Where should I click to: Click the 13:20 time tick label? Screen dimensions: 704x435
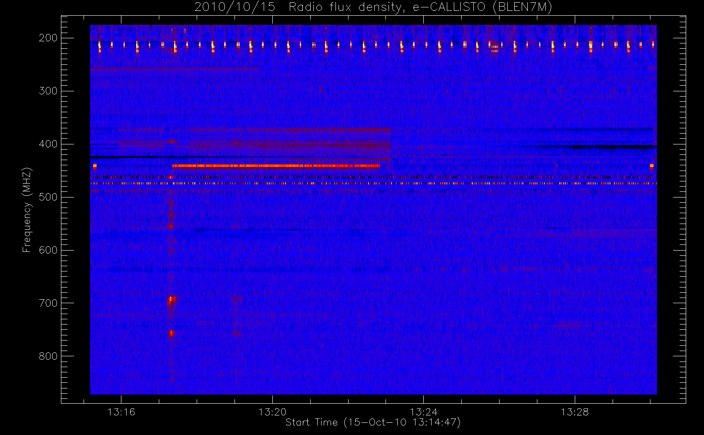click(x=272, y=412)
